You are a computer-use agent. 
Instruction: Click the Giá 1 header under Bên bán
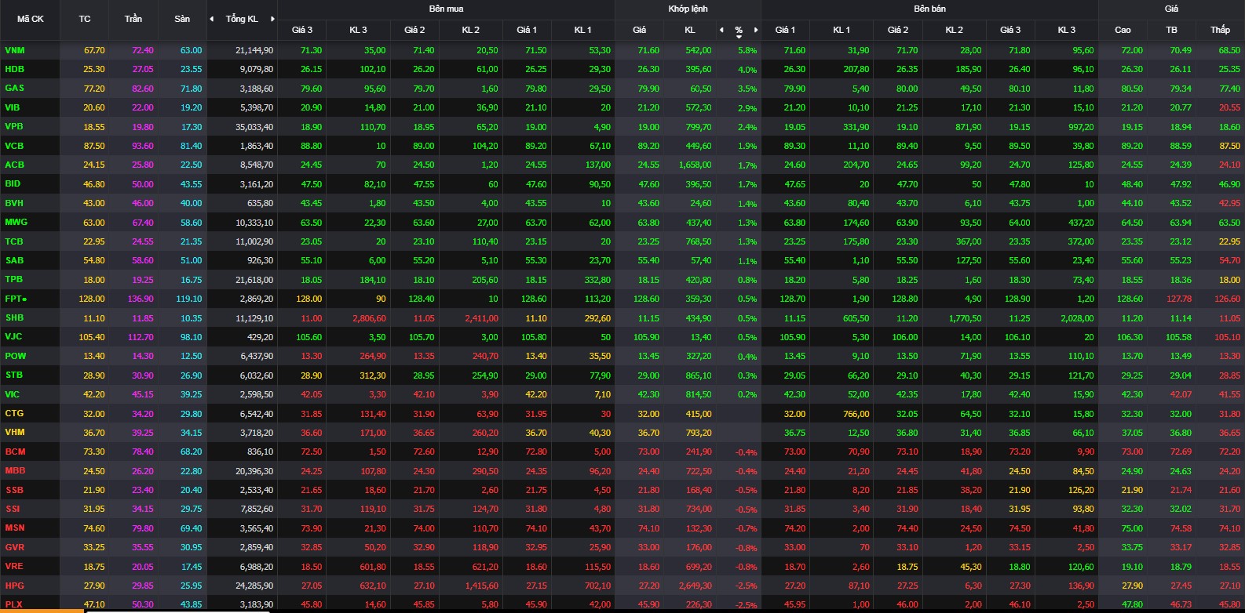tap(785, 30)
